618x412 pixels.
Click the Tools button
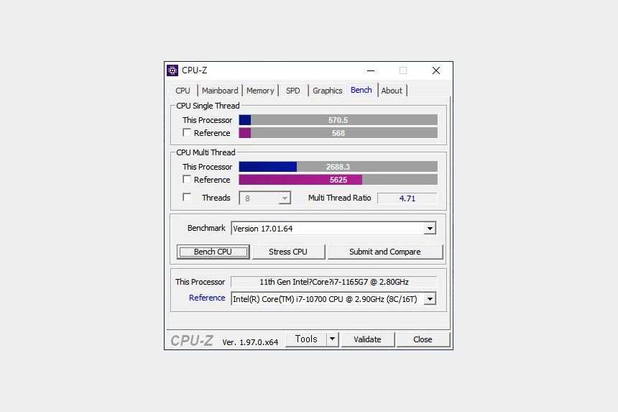pos(306,339)
